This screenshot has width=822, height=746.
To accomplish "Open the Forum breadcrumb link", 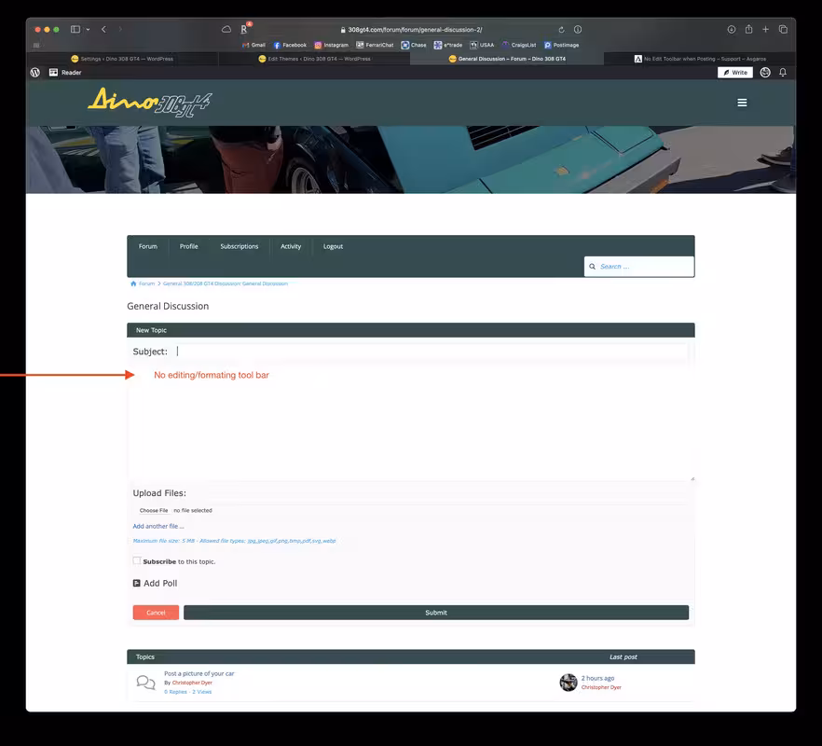I will pyautogui.click(x=147, y=283).
